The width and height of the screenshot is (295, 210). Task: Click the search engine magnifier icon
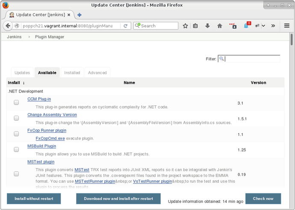[x=138, y=25]
